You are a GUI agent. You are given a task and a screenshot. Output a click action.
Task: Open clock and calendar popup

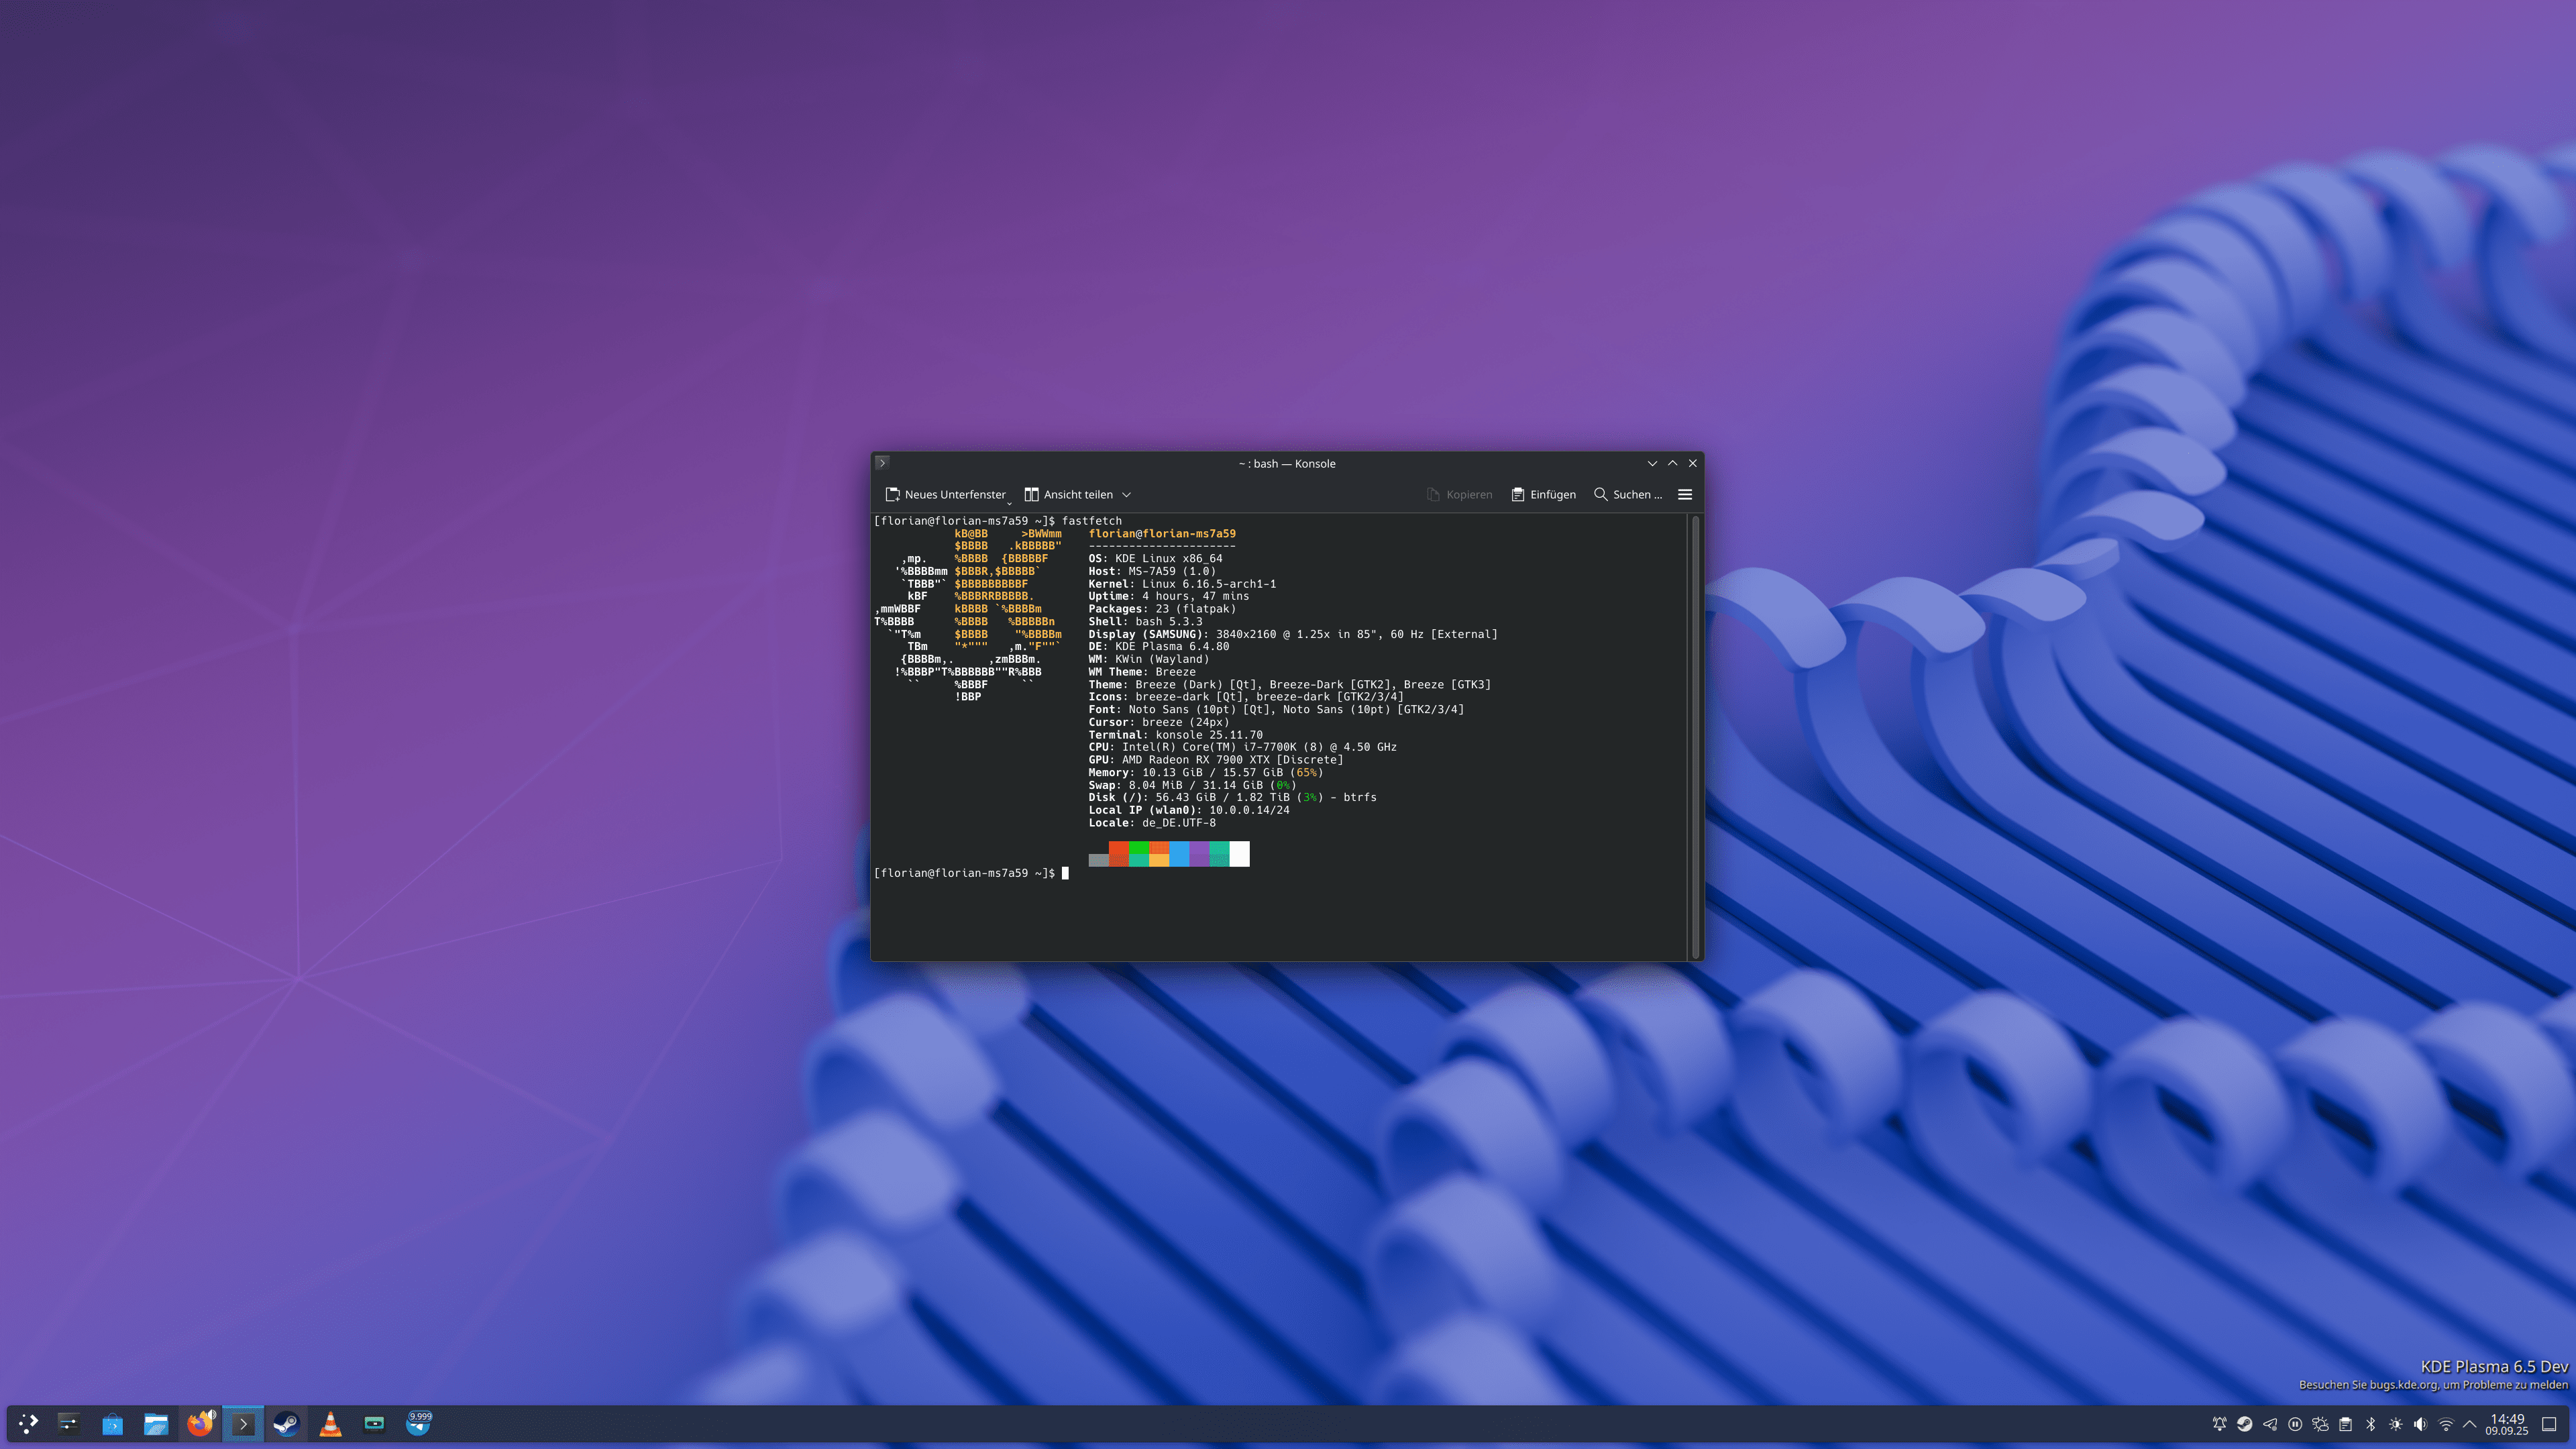(x=2507, y=1424)
